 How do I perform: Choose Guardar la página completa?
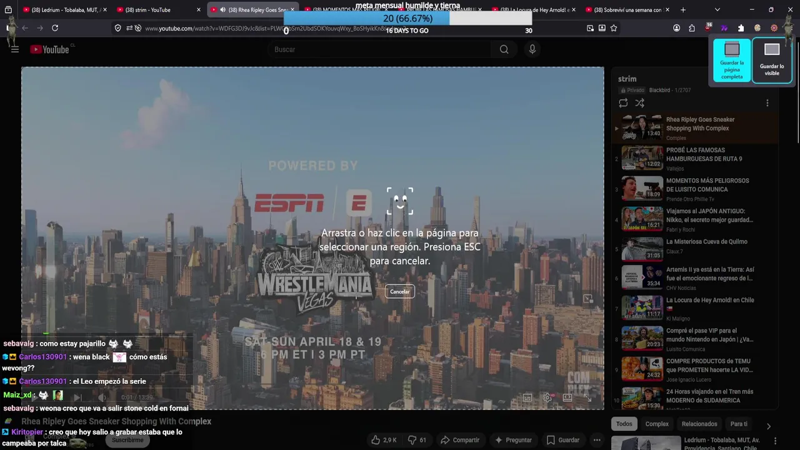click(732, 60)
